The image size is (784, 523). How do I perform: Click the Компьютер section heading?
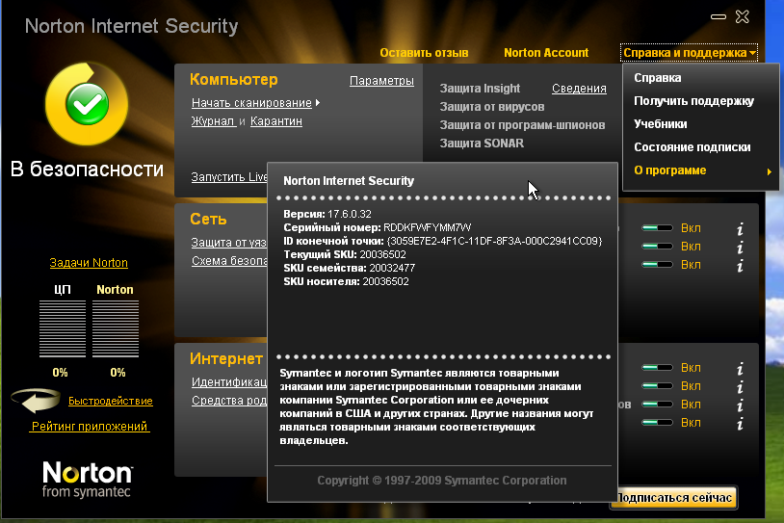click(x=233, y=80)
